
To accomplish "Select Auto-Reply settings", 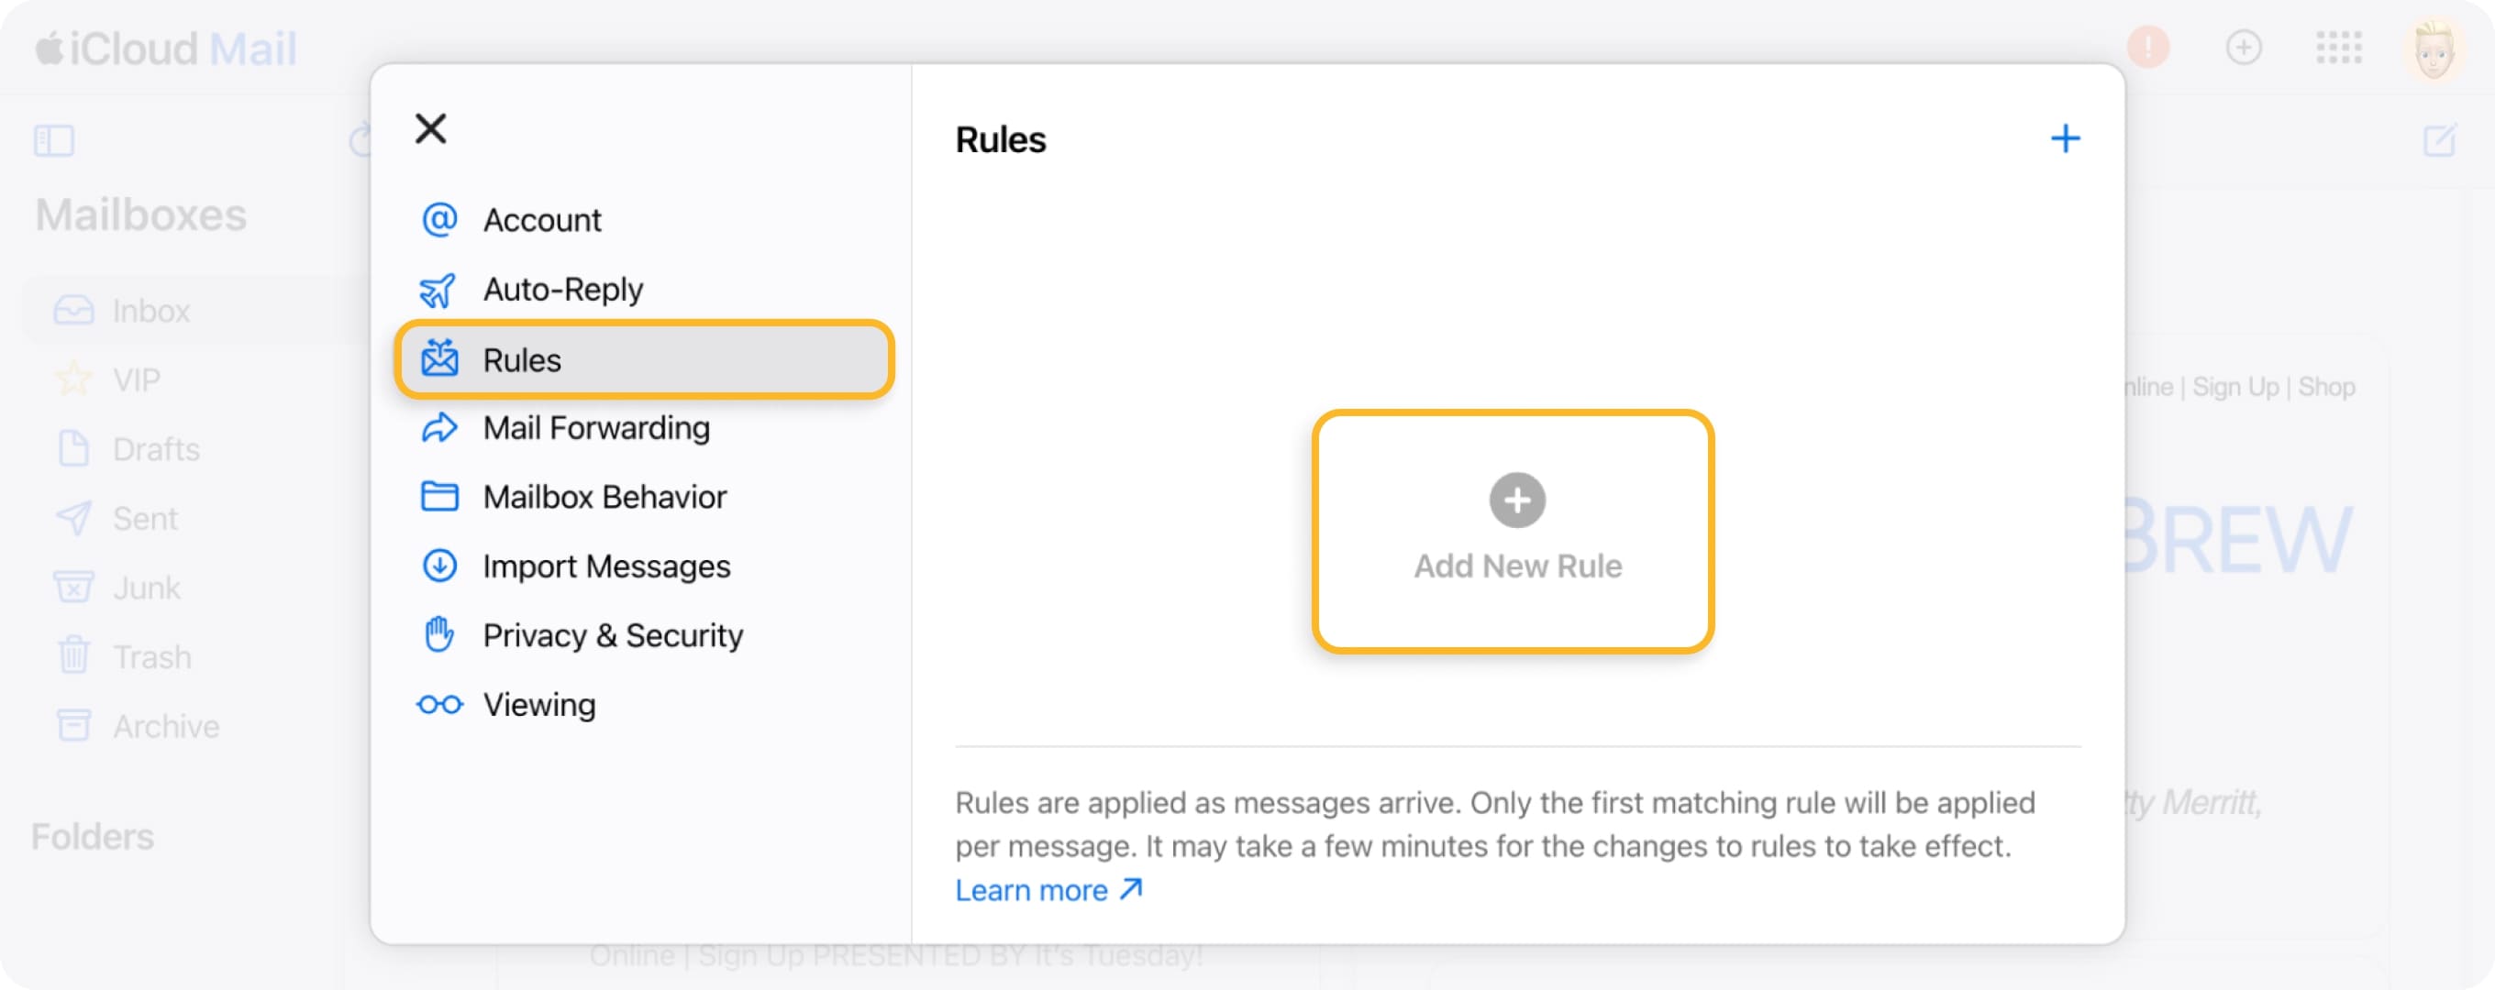I will click(x=561, y=289).
